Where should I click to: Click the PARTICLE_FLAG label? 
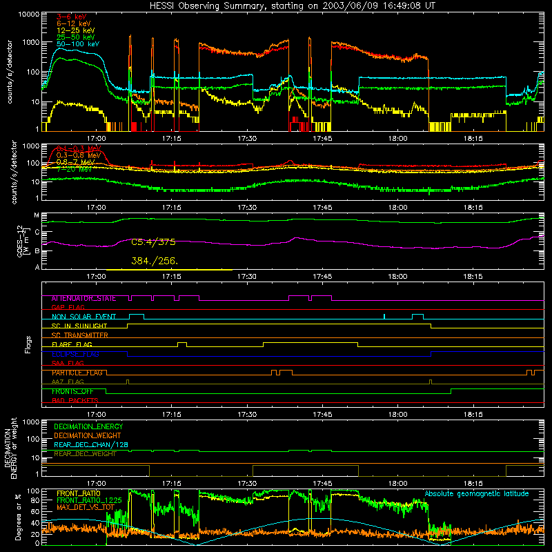(77, 373)
